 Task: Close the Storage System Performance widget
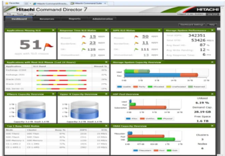[x=212, y=30]
